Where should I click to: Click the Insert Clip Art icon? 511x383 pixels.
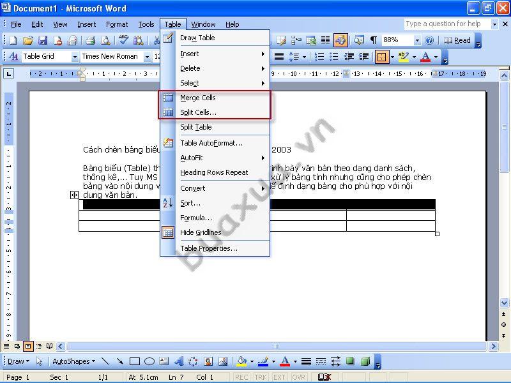208,361
